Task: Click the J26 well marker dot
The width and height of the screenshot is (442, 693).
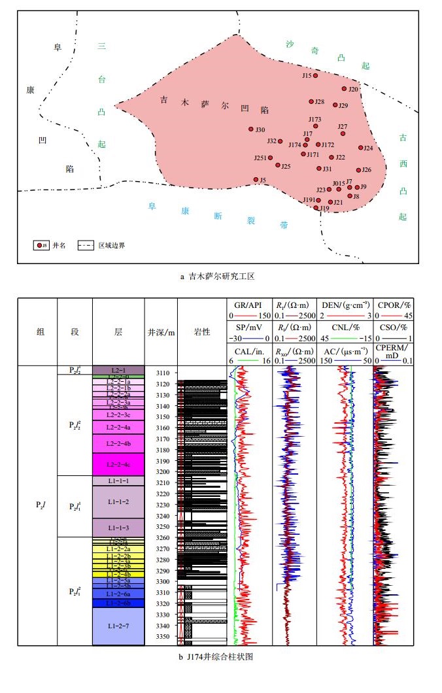Action: [x=358, y=170]
